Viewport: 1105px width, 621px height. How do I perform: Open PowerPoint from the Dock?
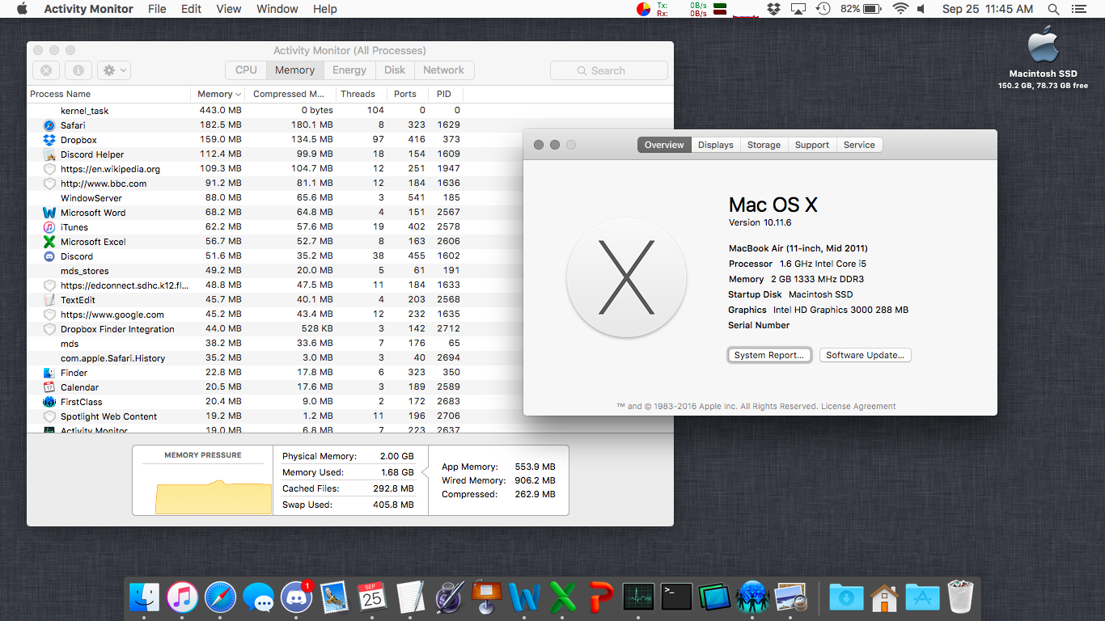[601, 598]
